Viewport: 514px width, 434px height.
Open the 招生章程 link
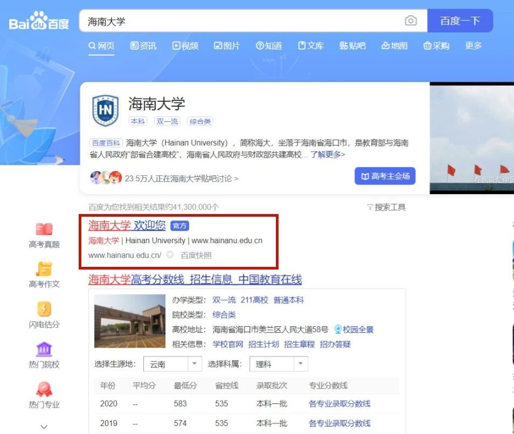(299, 344)
